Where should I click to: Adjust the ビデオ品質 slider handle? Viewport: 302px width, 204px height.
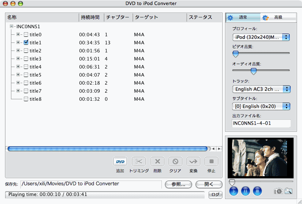coord(235,54)
